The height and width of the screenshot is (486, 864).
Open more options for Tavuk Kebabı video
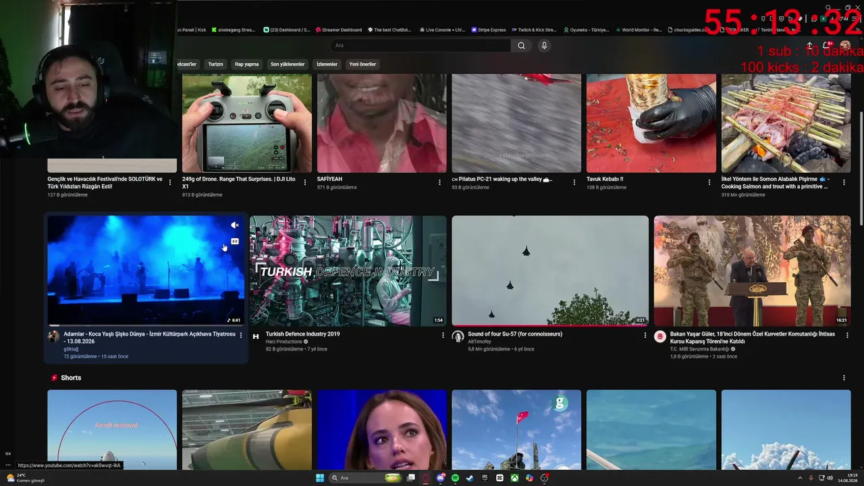tap(709, 182)
